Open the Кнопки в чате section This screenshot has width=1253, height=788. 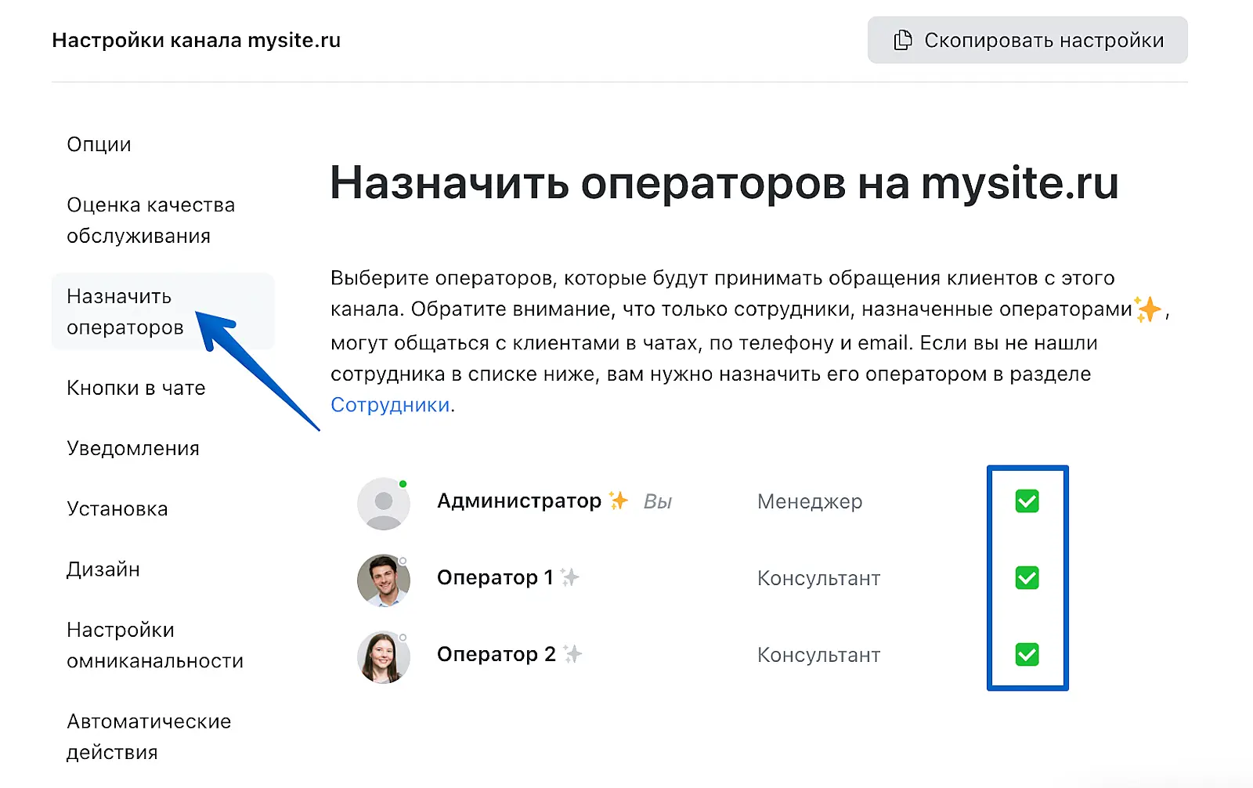click(x=135, y=388)
